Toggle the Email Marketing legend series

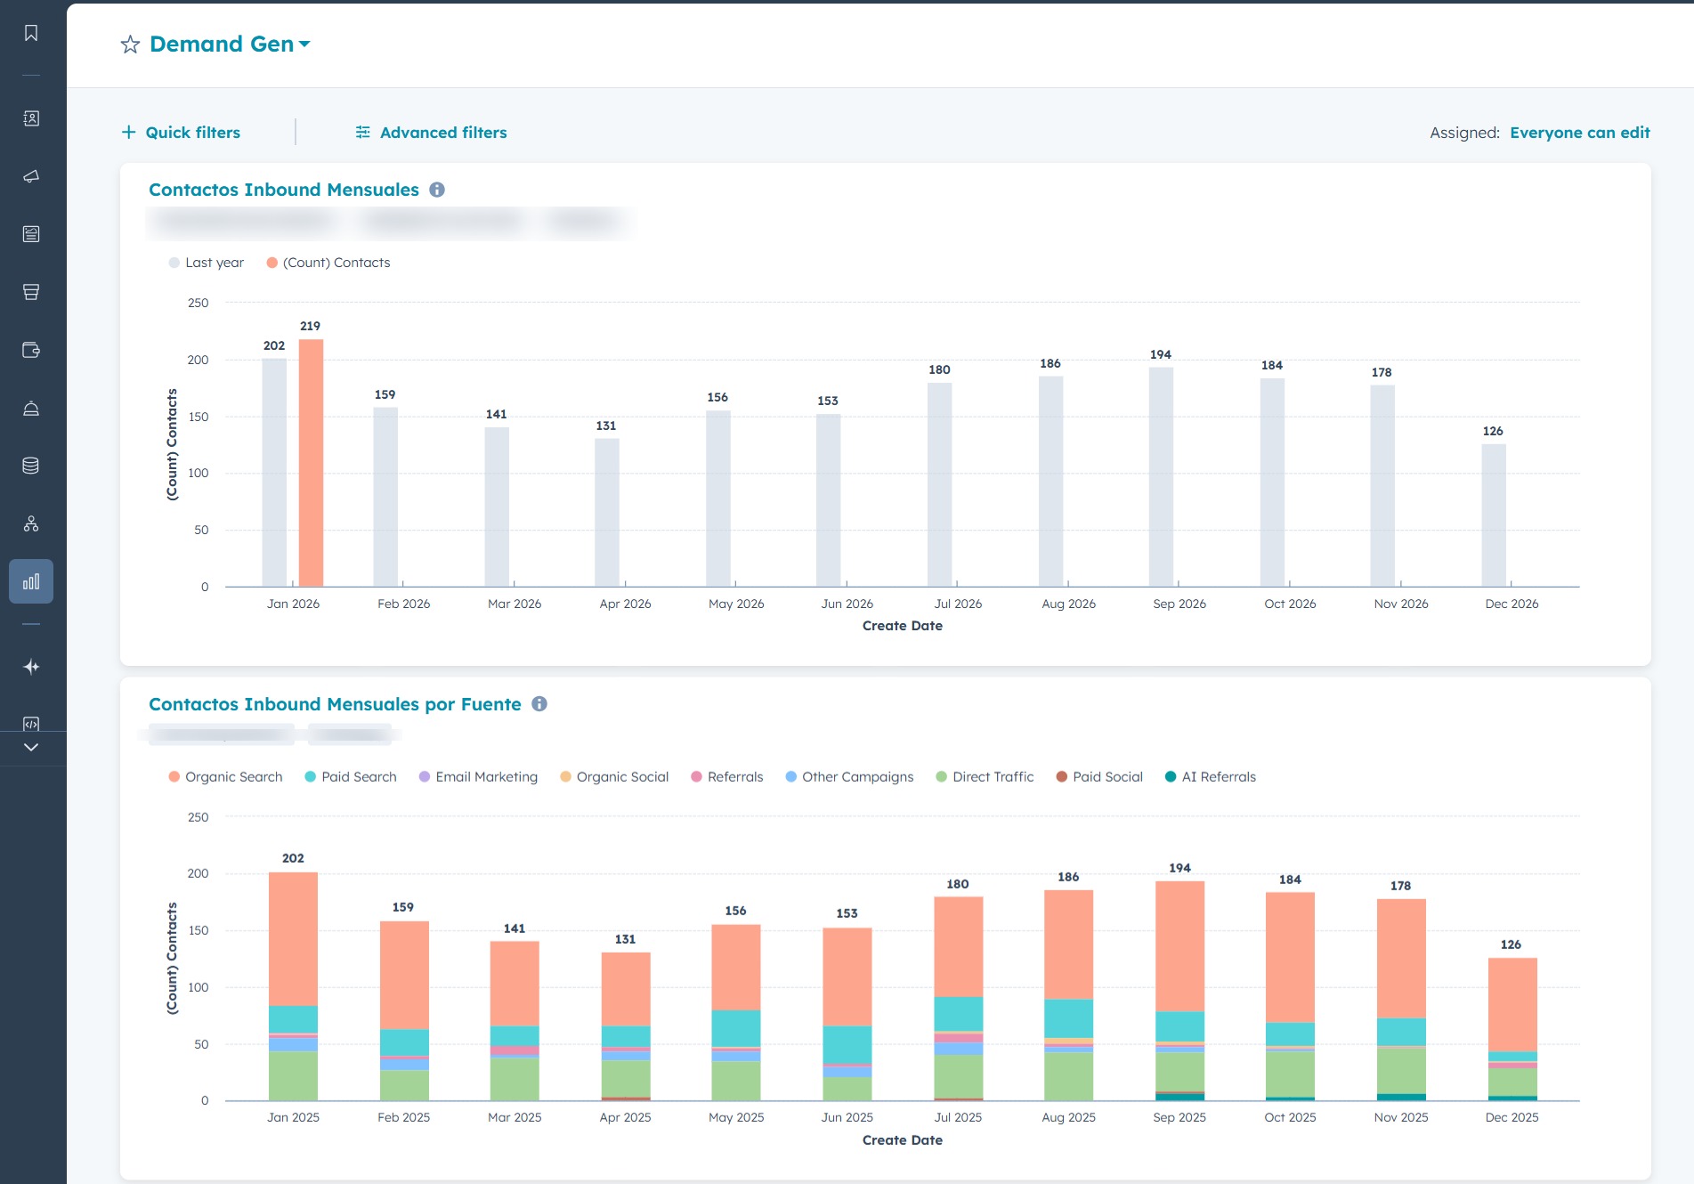tap(478, 777)
